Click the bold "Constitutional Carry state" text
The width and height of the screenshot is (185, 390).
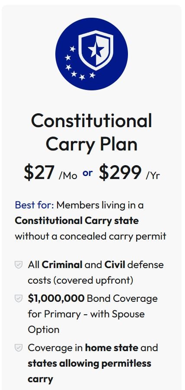pos(77,221)
